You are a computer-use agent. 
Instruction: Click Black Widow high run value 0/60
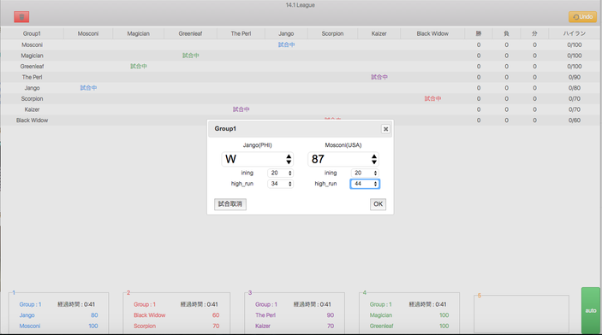tap(575, 120)
